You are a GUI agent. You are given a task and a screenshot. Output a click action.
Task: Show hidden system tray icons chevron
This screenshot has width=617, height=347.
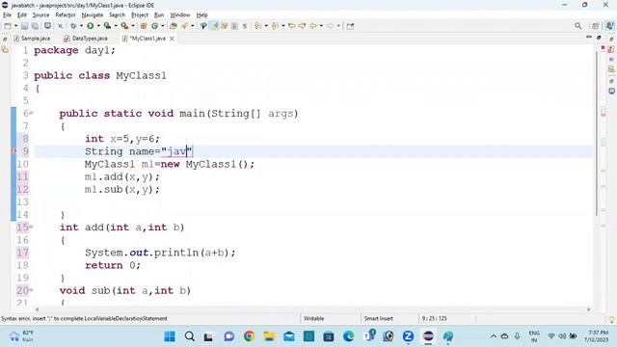494,336
